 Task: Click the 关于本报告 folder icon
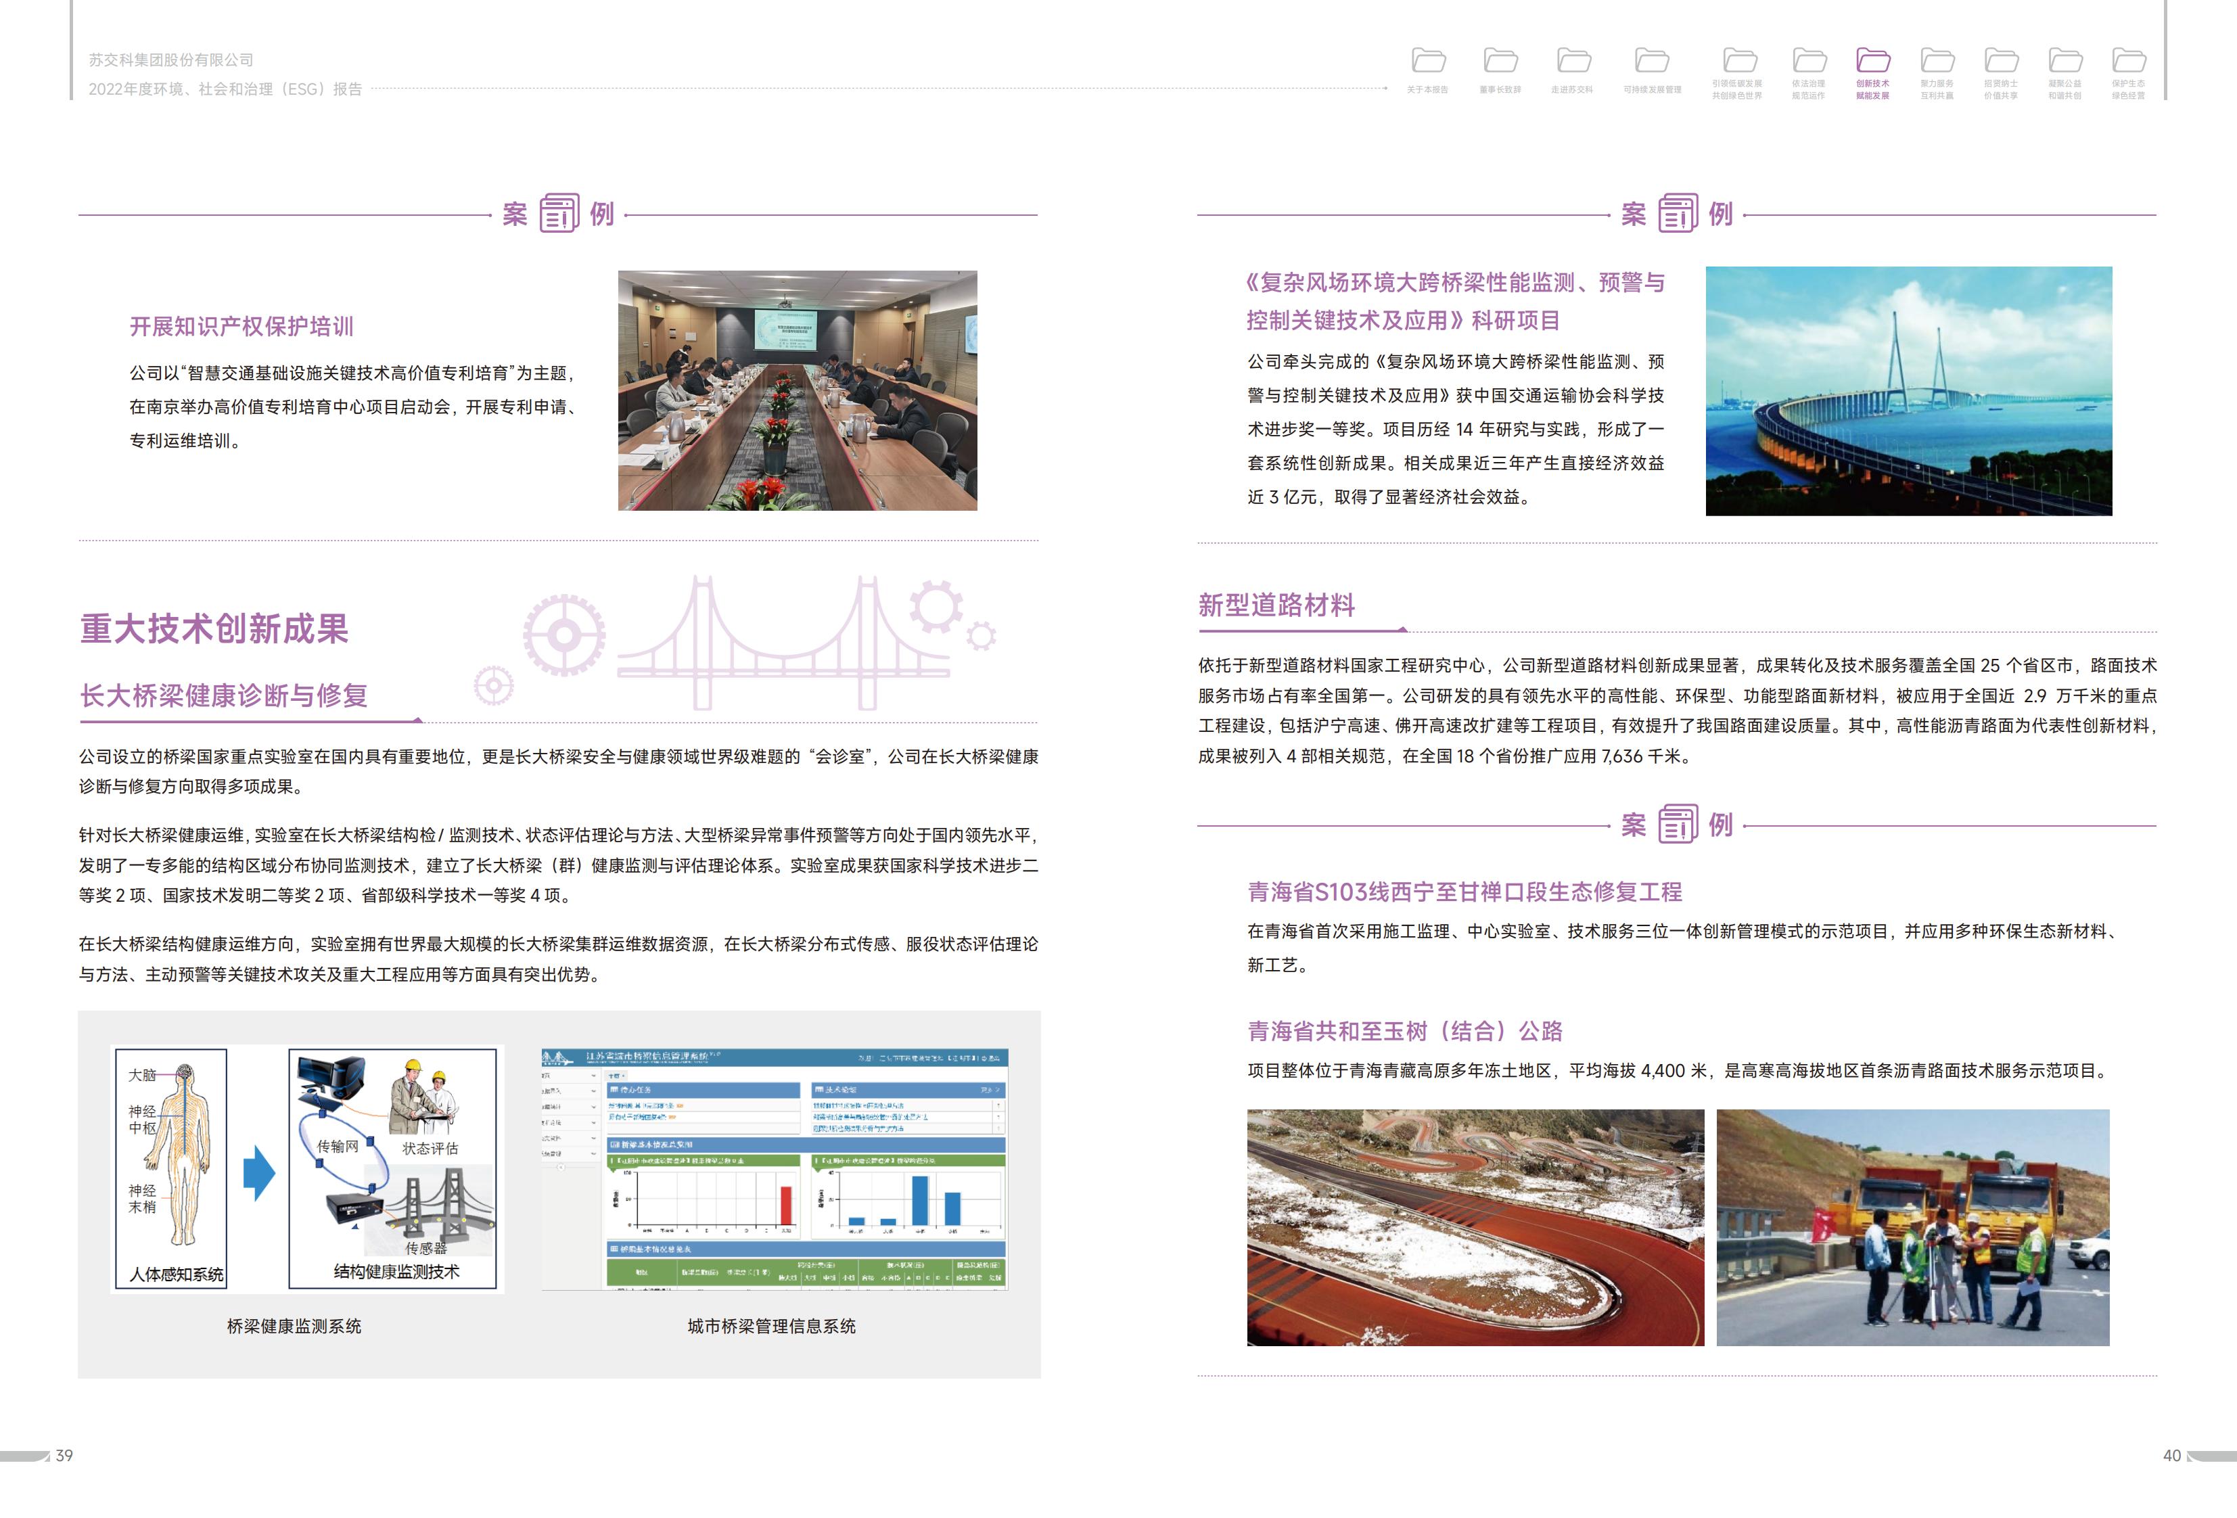click(x=1429, y=61)
